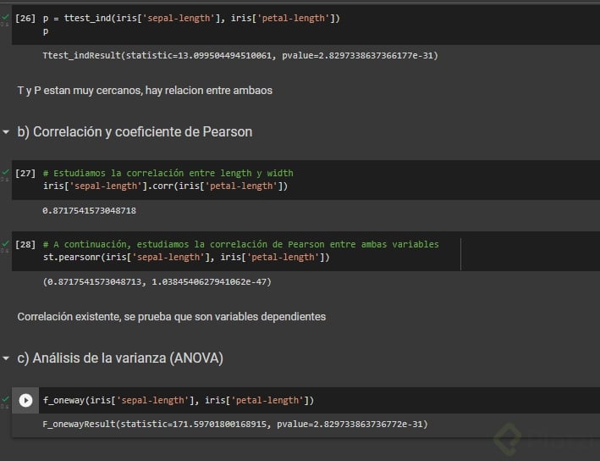
Task: Click the standalone 'p' line in cell 26
Action: (x=46, y=31)
